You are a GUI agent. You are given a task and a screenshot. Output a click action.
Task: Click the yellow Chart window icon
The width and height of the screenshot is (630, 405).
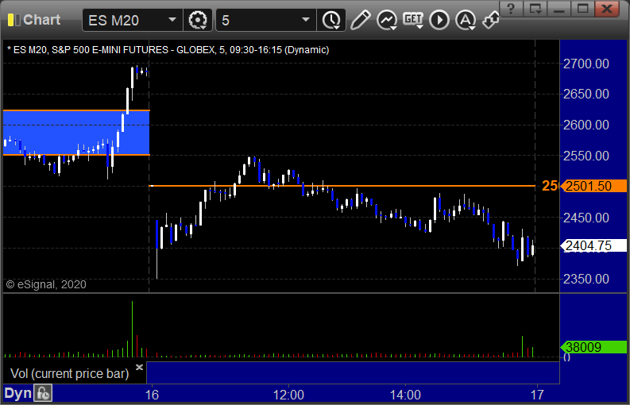pos(14,20)
